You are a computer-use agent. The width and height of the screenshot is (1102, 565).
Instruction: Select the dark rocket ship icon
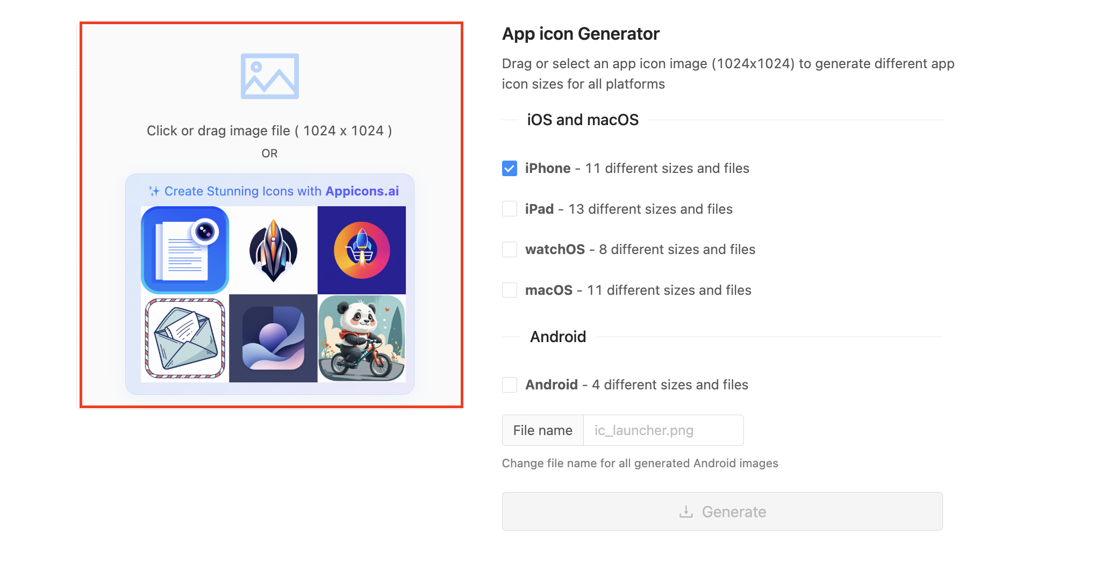[x=273, y=250]
